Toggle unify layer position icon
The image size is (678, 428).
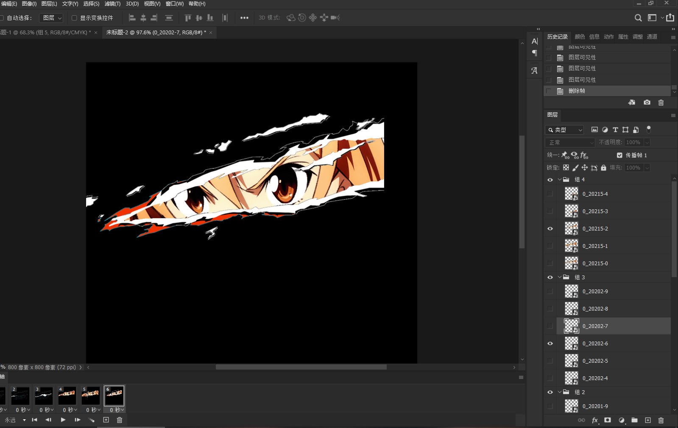click(565, 155)
